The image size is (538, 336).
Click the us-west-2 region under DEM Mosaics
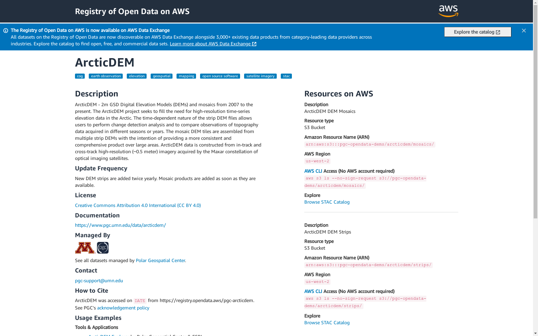(x=317, y=161)
